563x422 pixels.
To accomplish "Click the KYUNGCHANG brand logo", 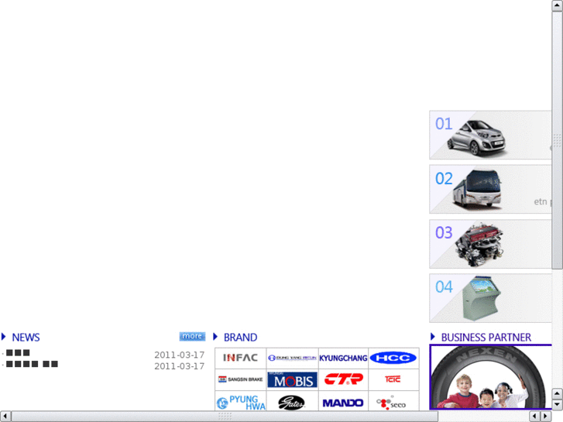I will coord(343,358).
